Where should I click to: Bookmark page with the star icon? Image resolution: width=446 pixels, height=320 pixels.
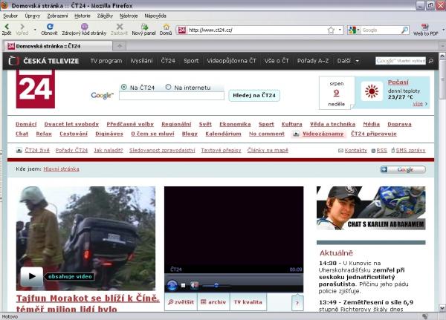(331, 30)
